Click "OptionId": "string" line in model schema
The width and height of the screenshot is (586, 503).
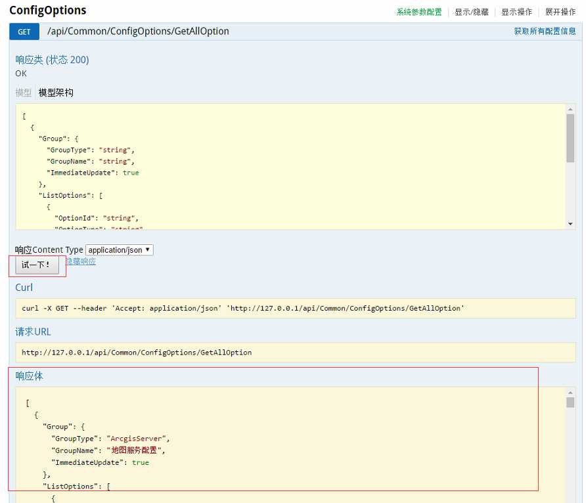tap(97, 218)
